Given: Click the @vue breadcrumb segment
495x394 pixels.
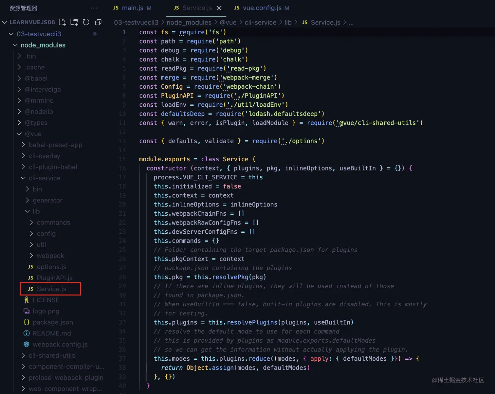Looking at the screenshot, I should [228, 22].
